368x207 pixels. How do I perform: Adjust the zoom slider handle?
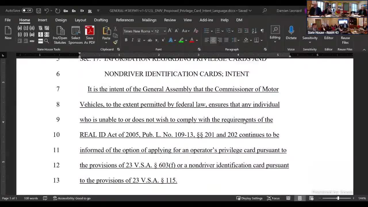click(x=338, y=198)
